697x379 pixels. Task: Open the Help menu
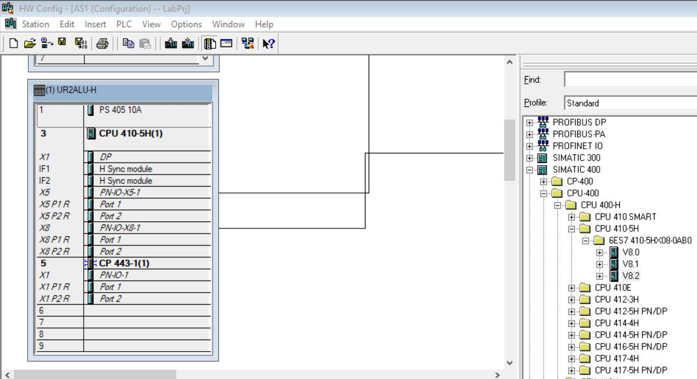[264, 24]
